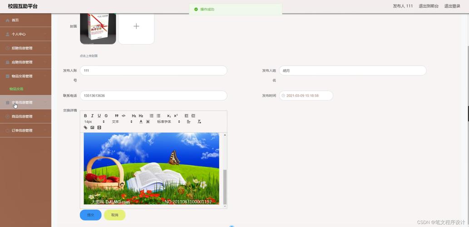Image resolution: width=469 pixels, height=227 pixels.
Task: Click the plus box to upload cover
Action: (x=136, y=26)
